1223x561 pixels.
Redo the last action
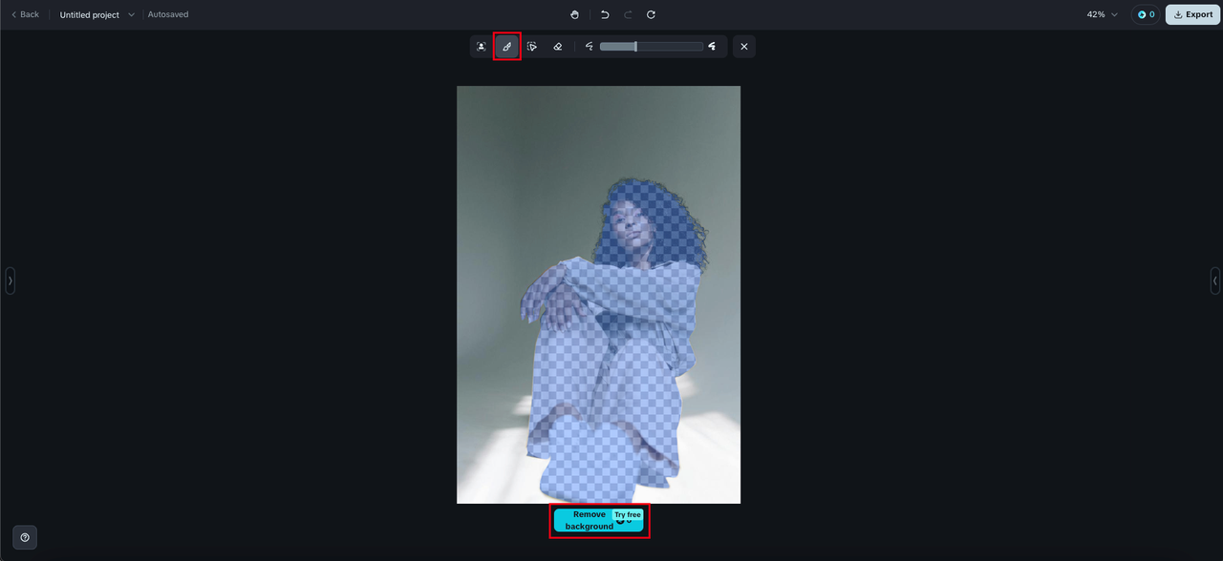point(628,14)
